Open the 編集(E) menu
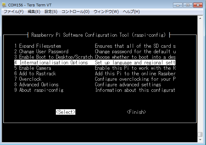The width and height of the screenshot is (206, 145). pyautogui.click(x=34, y=12)
